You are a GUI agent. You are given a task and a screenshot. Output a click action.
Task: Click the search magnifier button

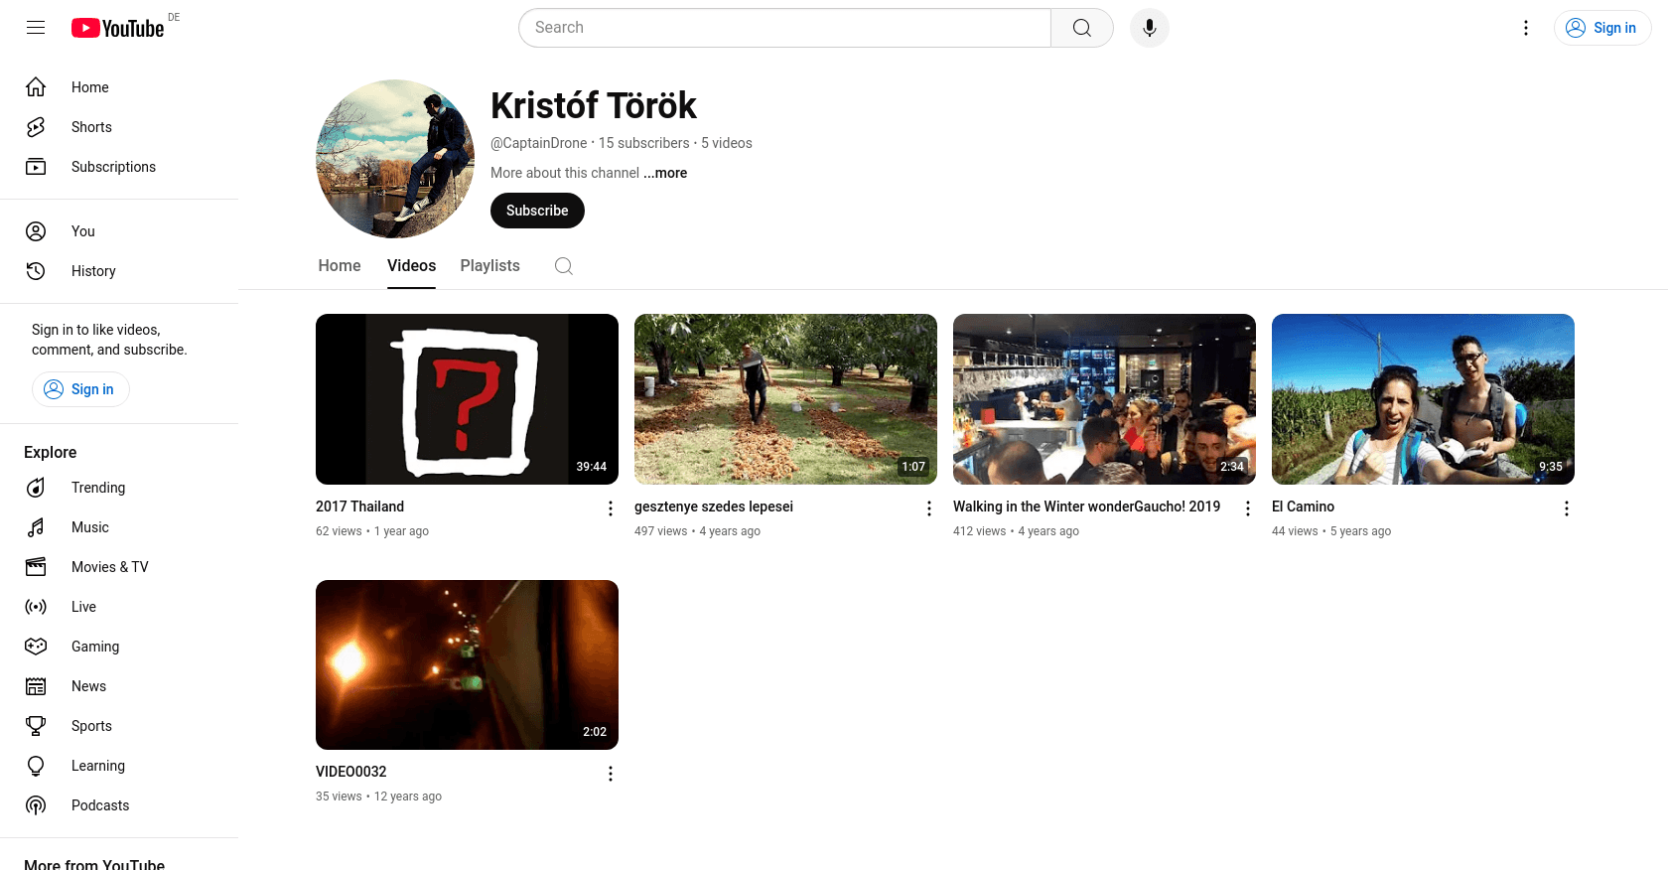[1082, 28]
